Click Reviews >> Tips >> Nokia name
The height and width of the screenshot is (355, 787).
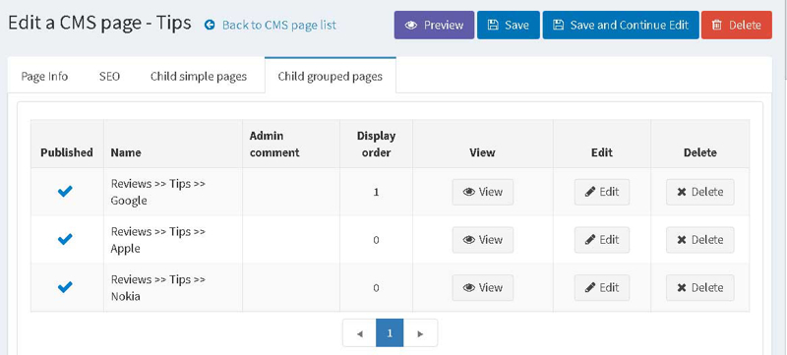(x=158, y=288)
